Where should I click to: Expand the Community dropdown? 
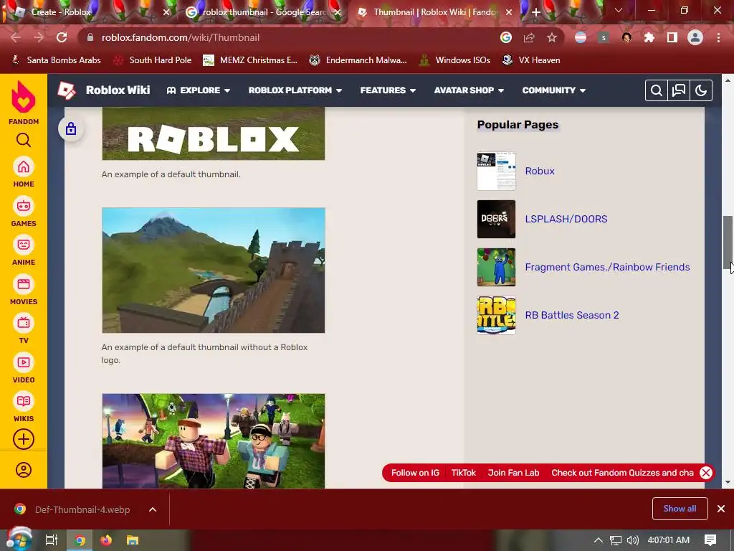[x=554, y=90]
